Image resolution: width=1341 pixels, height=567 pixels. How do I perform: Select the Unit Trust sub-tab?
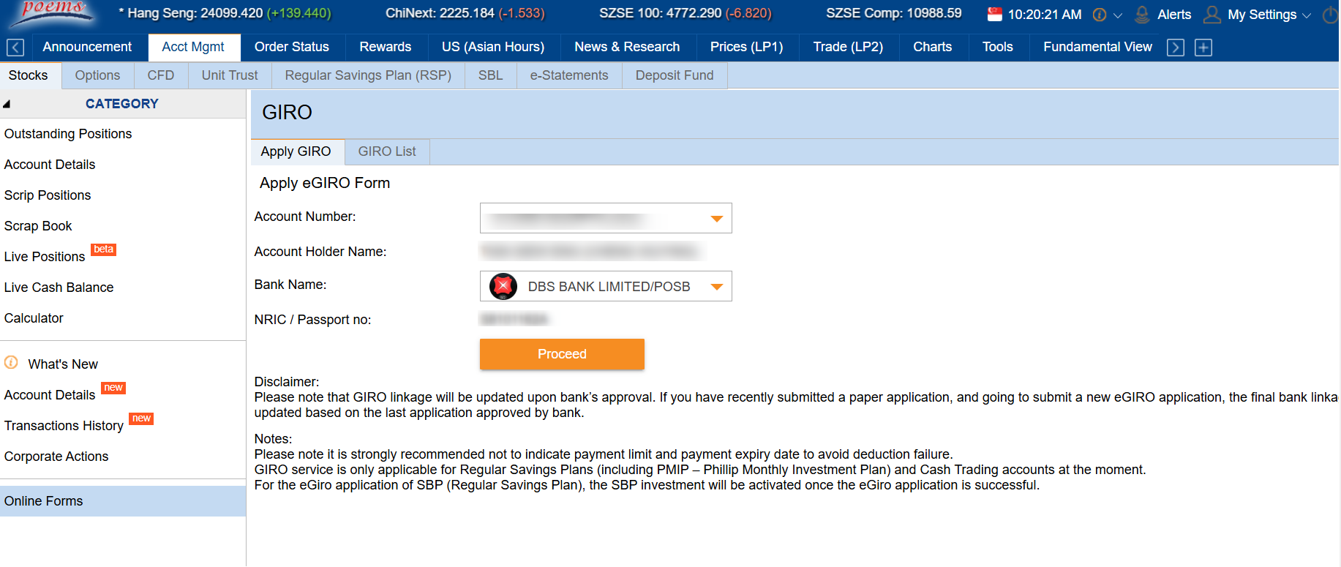tap(230, 75)
